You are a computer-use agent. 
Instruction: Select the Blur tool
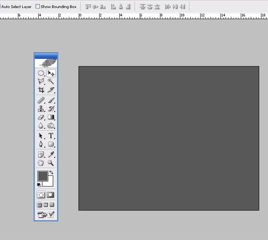click(41, 126)
